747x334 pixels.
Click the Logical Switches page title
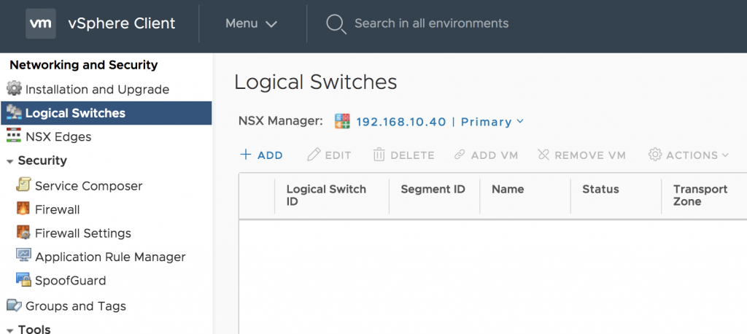click(x=315, y=82)
